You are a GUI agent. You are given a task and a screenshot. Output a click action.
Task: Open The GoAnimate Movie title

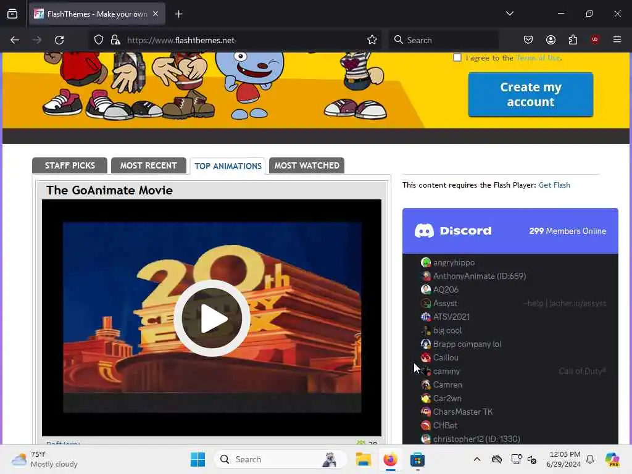[109, 190]
